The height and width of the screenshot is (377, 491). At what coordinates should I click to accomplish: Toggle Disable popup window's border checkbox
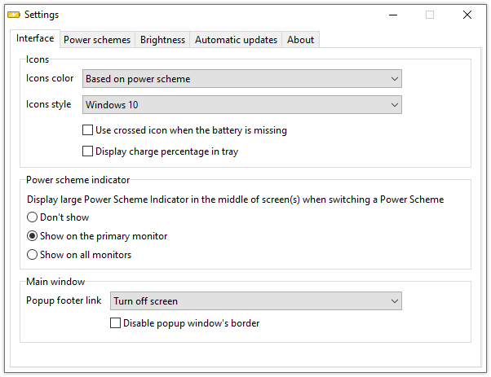pyautogui.click(x=115, y=323)
